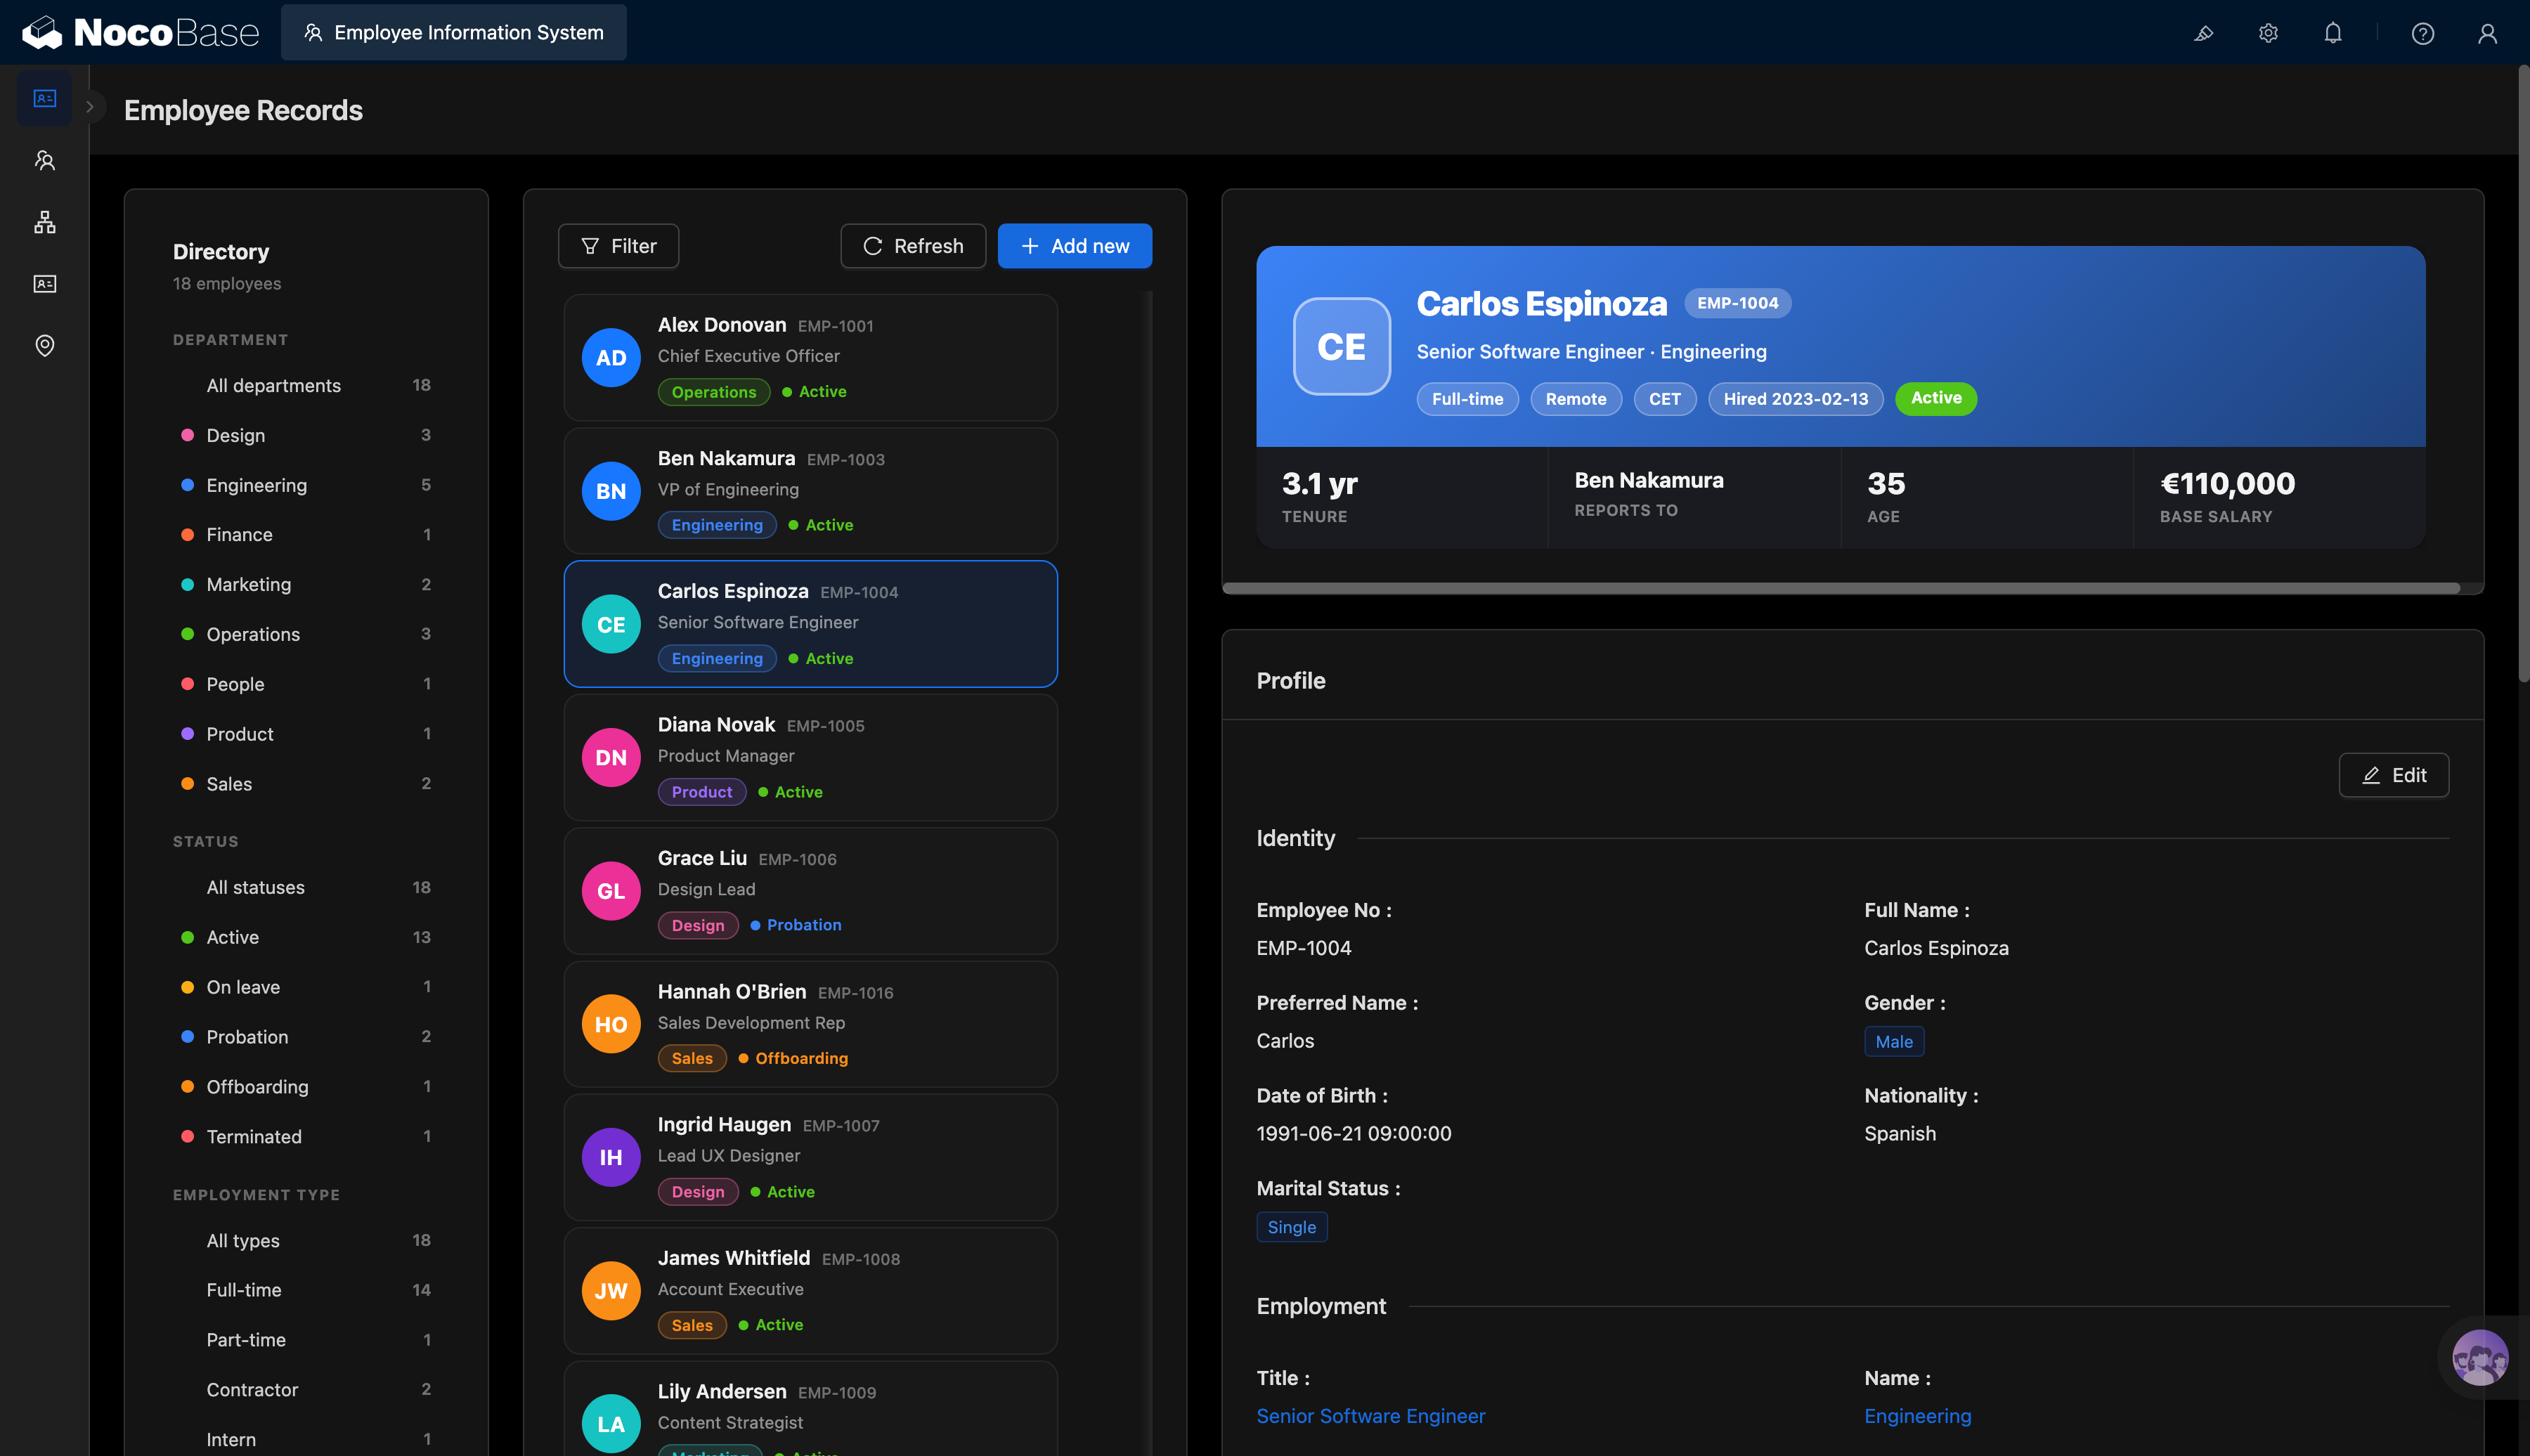This screenshot has height=1456, width=2530.
Task: Click the IH avatar for Ingrid Haugen
Action: point(611,1158)
